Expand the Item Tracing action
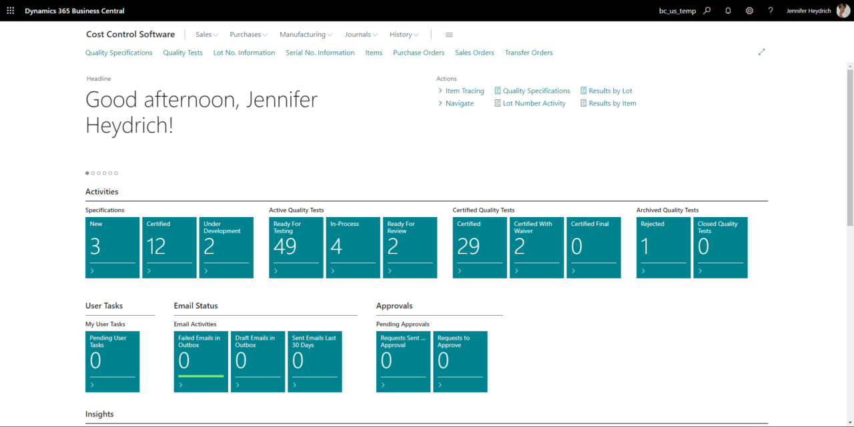The image size is (854, 427). coord(461,91)
